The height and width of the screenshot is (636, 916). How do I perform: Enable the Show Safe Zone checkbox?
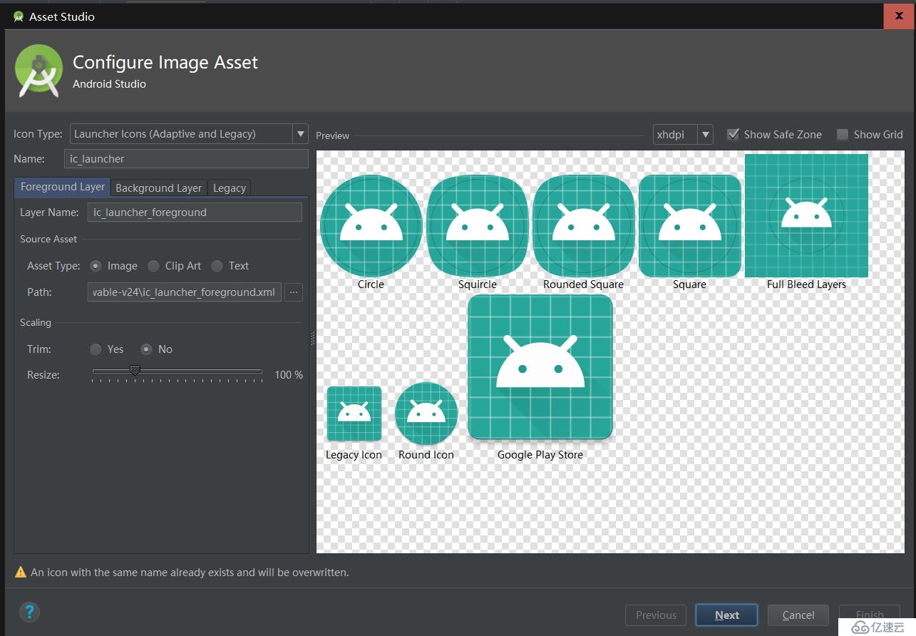click(x=733, y=134)
